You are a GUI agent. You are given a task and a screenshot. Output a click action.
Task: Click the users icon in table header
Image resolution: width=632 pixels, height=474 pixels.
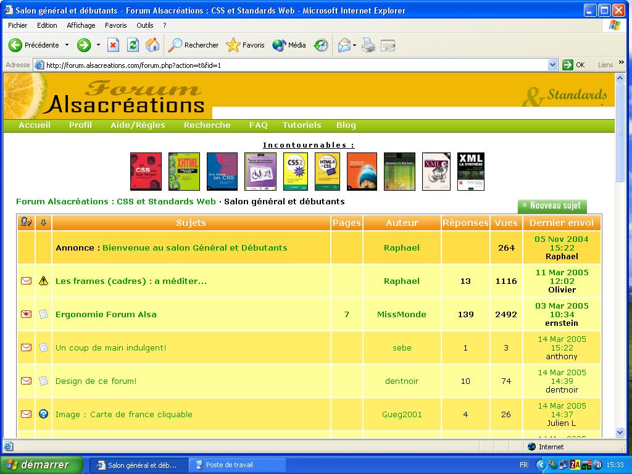coord(26,222)
